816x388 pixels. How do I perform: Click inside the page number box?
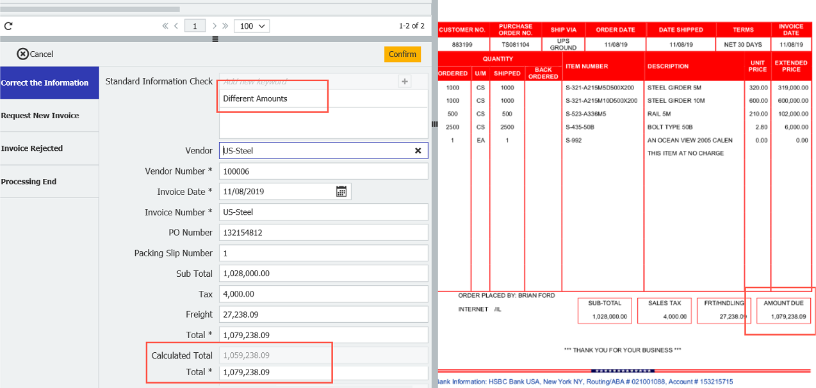pos(195,26)
